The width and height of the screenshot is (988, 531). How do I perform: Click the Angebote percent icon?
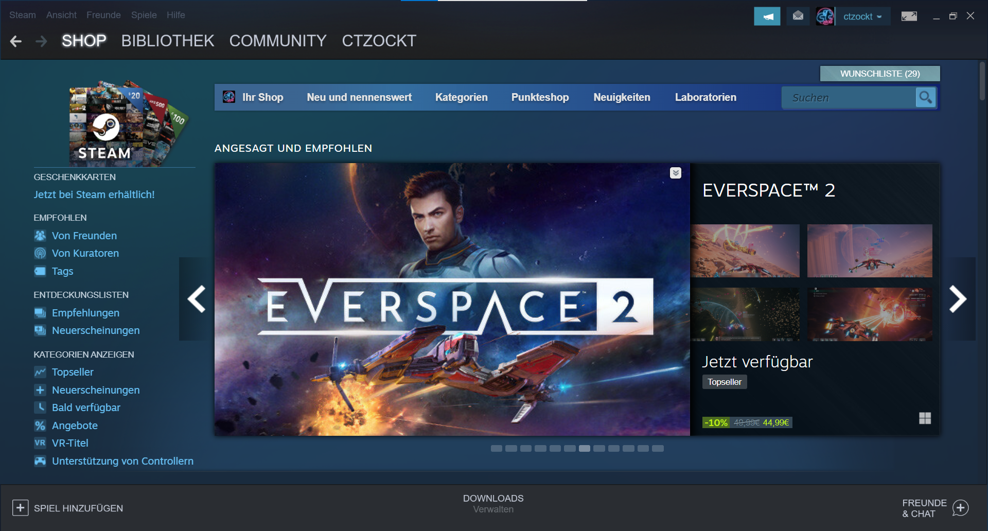click(x=40, y=426)
